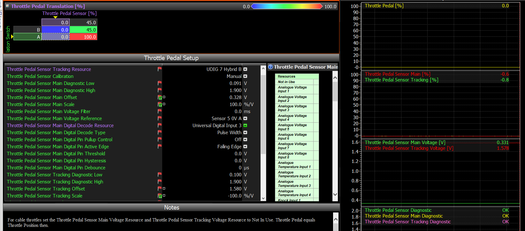Viewport: 525px width, 231px height.
Task: Select the green 45.0 cell in row B
Action: (x=83, y=30)
